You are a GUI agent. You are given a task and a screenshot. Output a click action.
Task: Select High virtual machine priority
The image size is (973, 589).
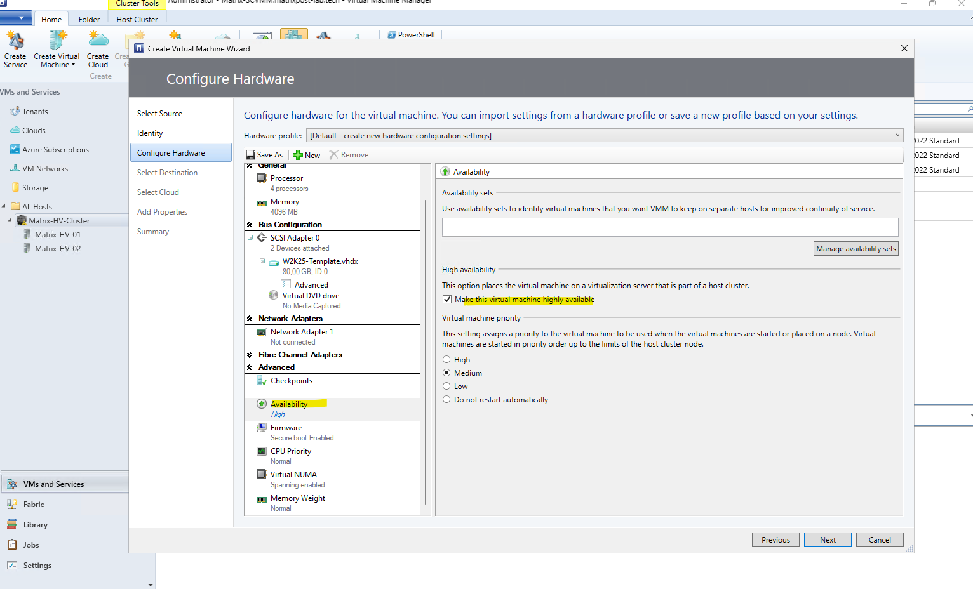(x=446, y=359)
